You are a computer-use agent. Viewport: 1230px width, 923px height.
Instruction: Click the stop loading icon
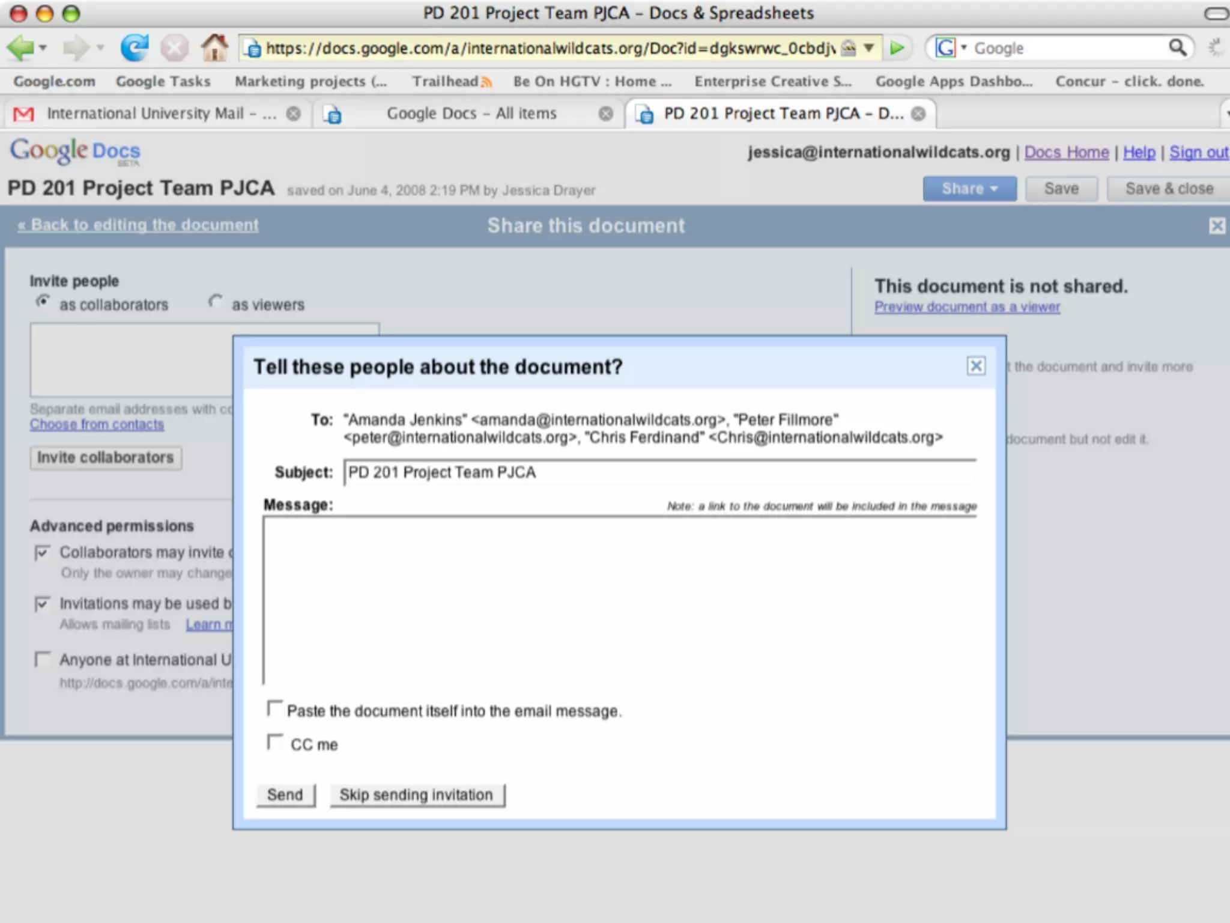(175, 48)
